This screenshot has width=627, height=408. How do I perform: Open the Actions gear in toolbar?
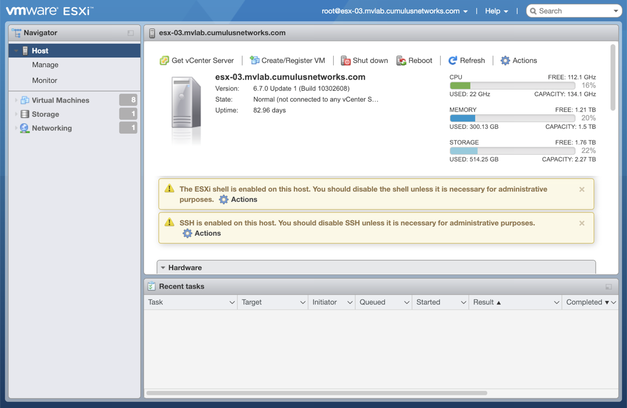(x=505, y=60)
